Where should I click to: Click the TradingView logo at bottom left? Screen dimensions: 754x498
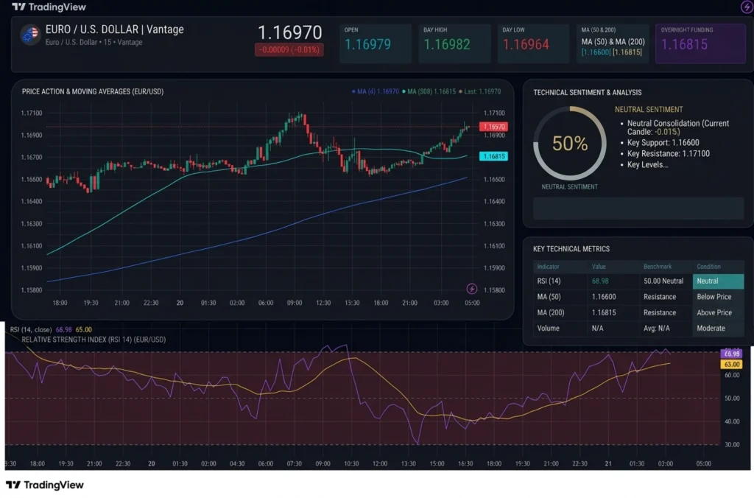(x=45, y=485)
